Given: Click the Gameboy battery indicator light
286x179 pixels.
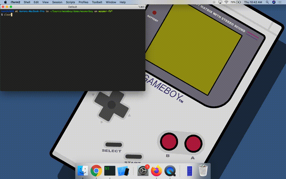Looking at the screenshot, I should tap(154, 13).
